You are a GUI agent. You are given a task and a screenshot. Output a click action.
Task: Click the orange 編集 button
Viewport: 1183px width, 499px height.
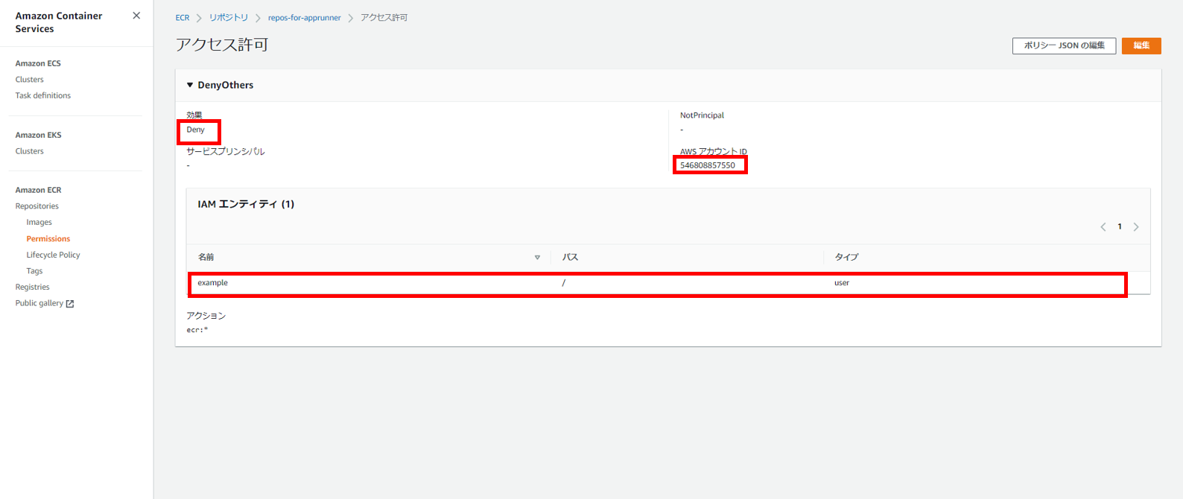(1141, 45)
